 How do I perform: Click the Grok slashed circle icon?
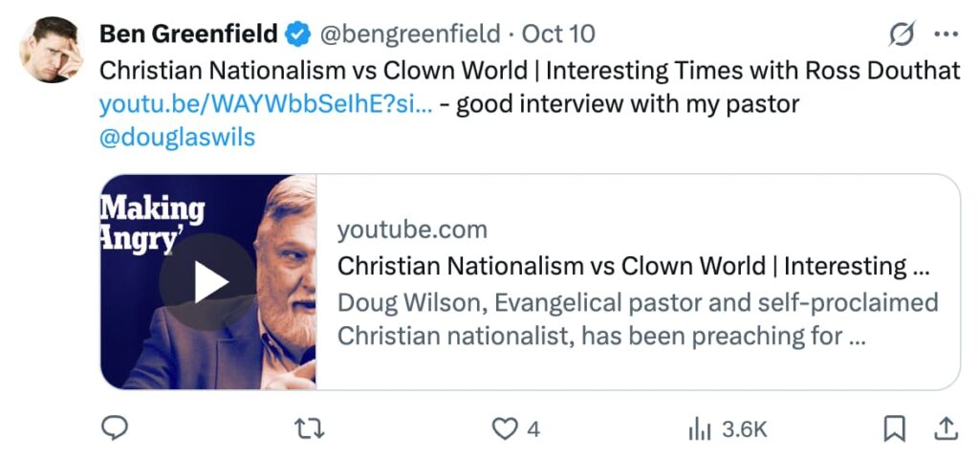coord(900,34)
